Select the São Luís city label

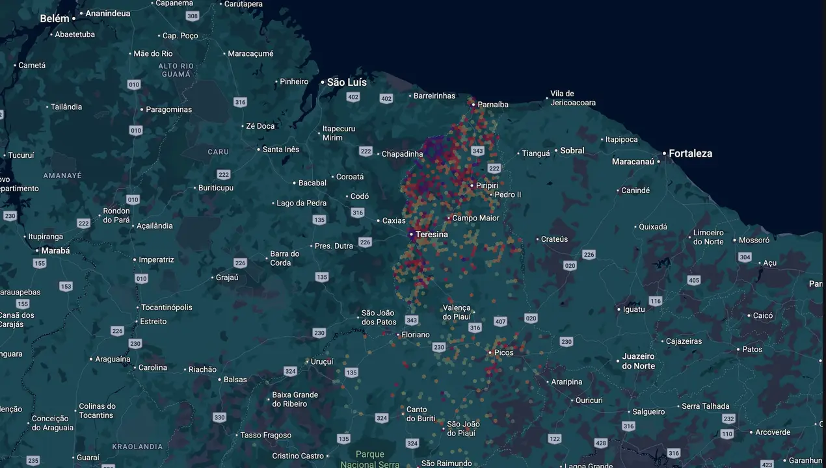(347, 83)
